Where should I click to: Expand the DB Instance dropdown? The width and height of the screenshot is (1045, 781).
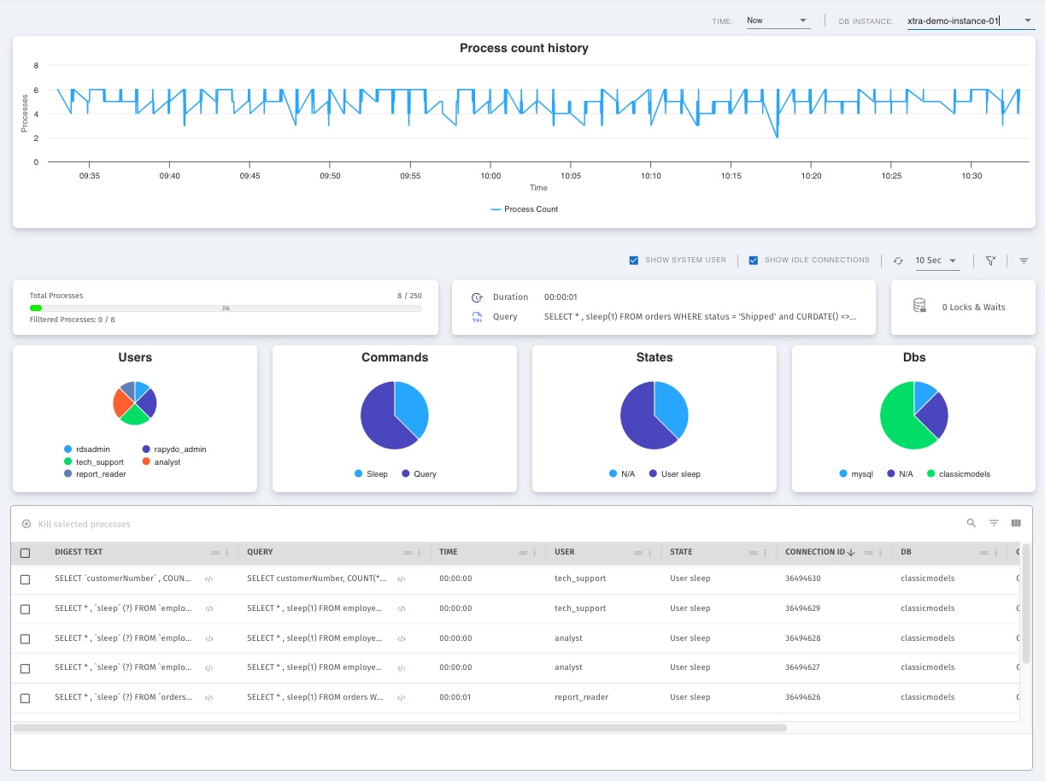971,21
